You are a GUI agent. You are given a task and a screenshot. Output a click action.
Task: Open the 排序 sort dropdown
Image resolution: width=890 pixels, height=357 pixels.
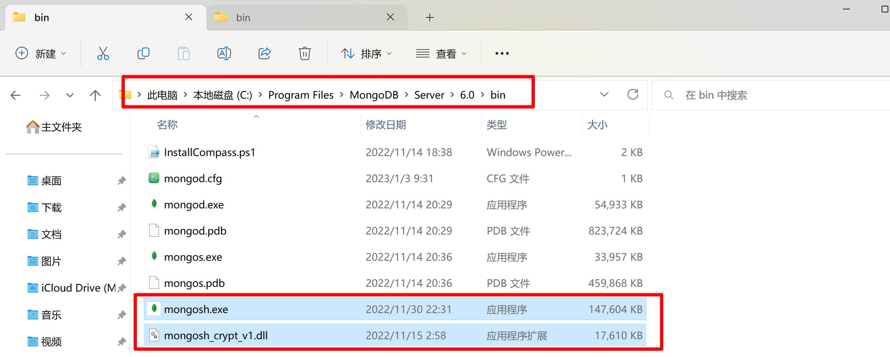pyautogui.click(x=367, y=53)
